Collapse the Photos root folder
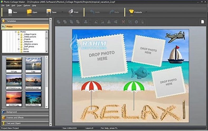This screenshot has height=131, width=208. 16,32
